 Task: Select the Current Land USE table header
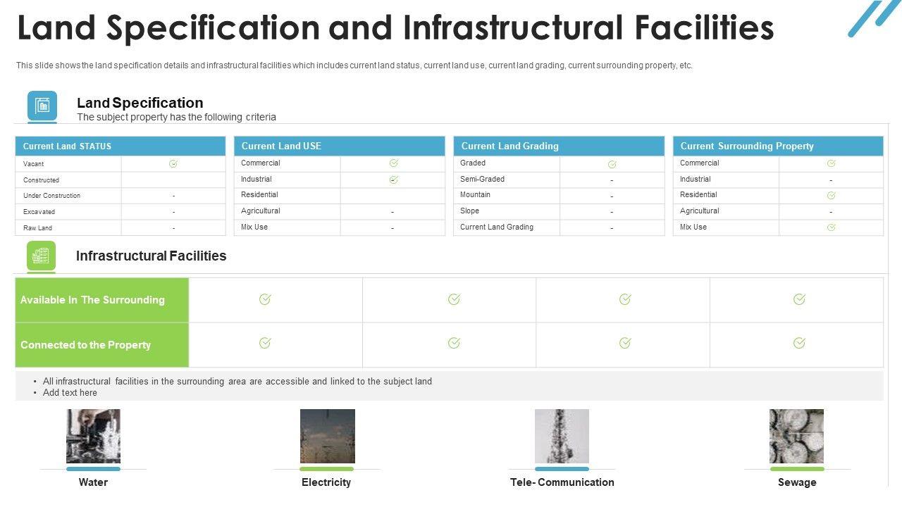pyautogui.click(x=340, y=146)
